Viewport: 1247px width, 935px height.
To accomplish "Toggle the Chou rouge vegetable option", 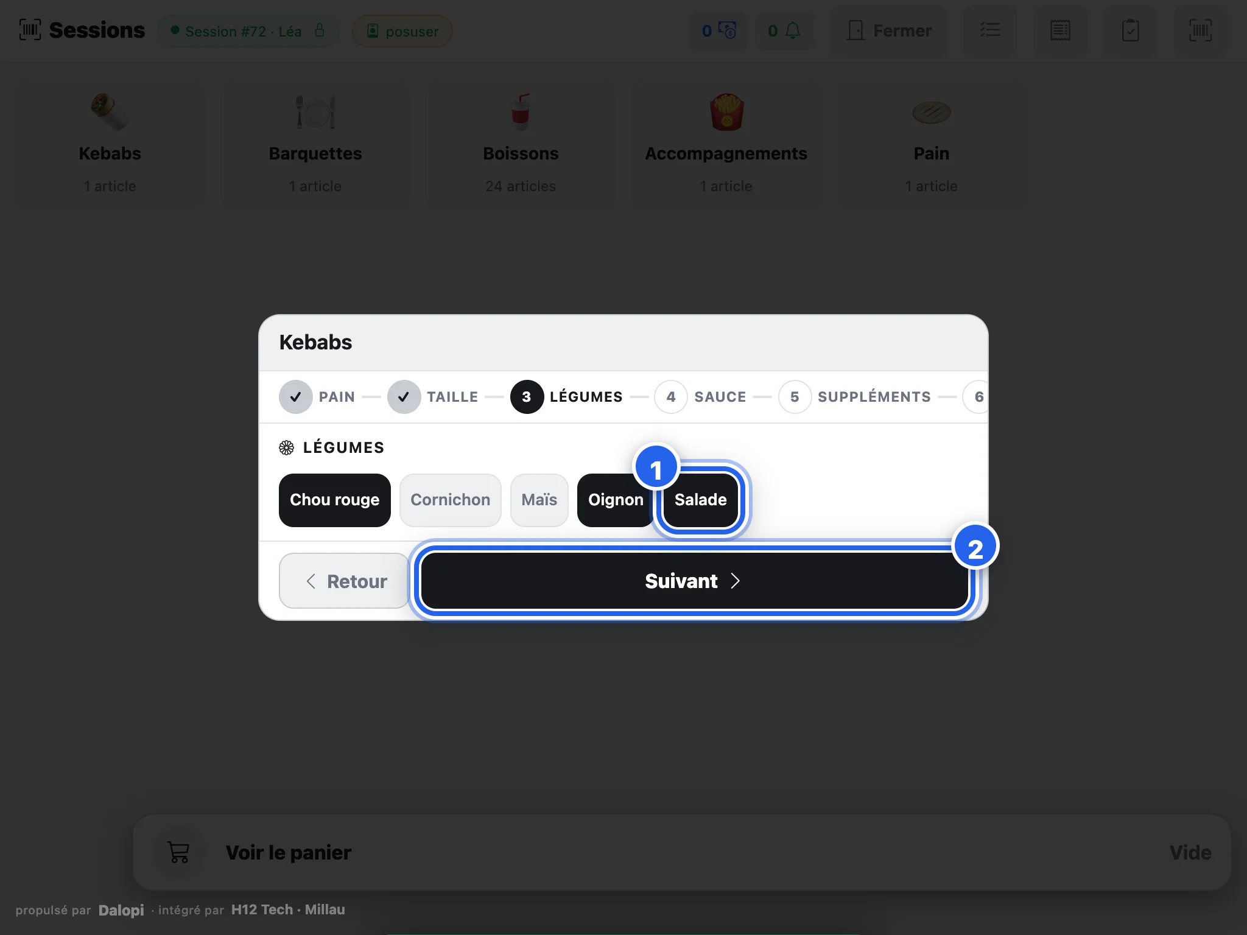I will (x=334, y=500).
